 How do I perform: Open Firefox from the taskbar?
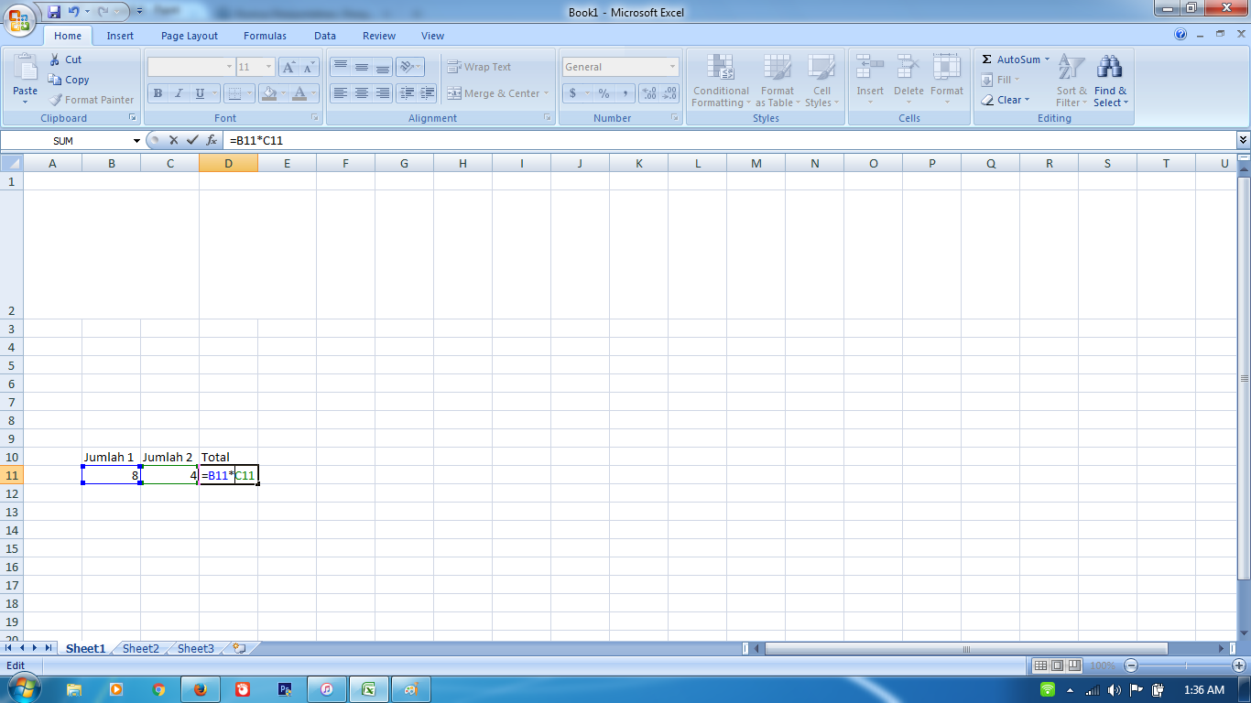[x=201, y=689]
